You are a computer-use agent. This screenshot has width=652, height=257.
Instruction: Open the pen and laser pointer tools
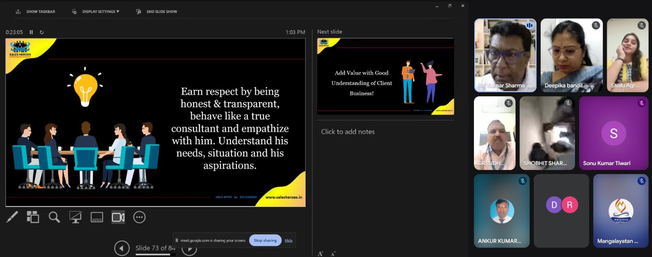point(12,217)
